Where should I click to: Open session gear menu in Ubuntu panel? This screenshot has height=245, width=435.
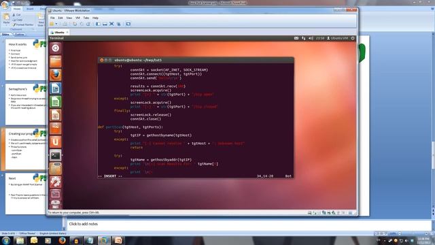click(x=353, y=38)
